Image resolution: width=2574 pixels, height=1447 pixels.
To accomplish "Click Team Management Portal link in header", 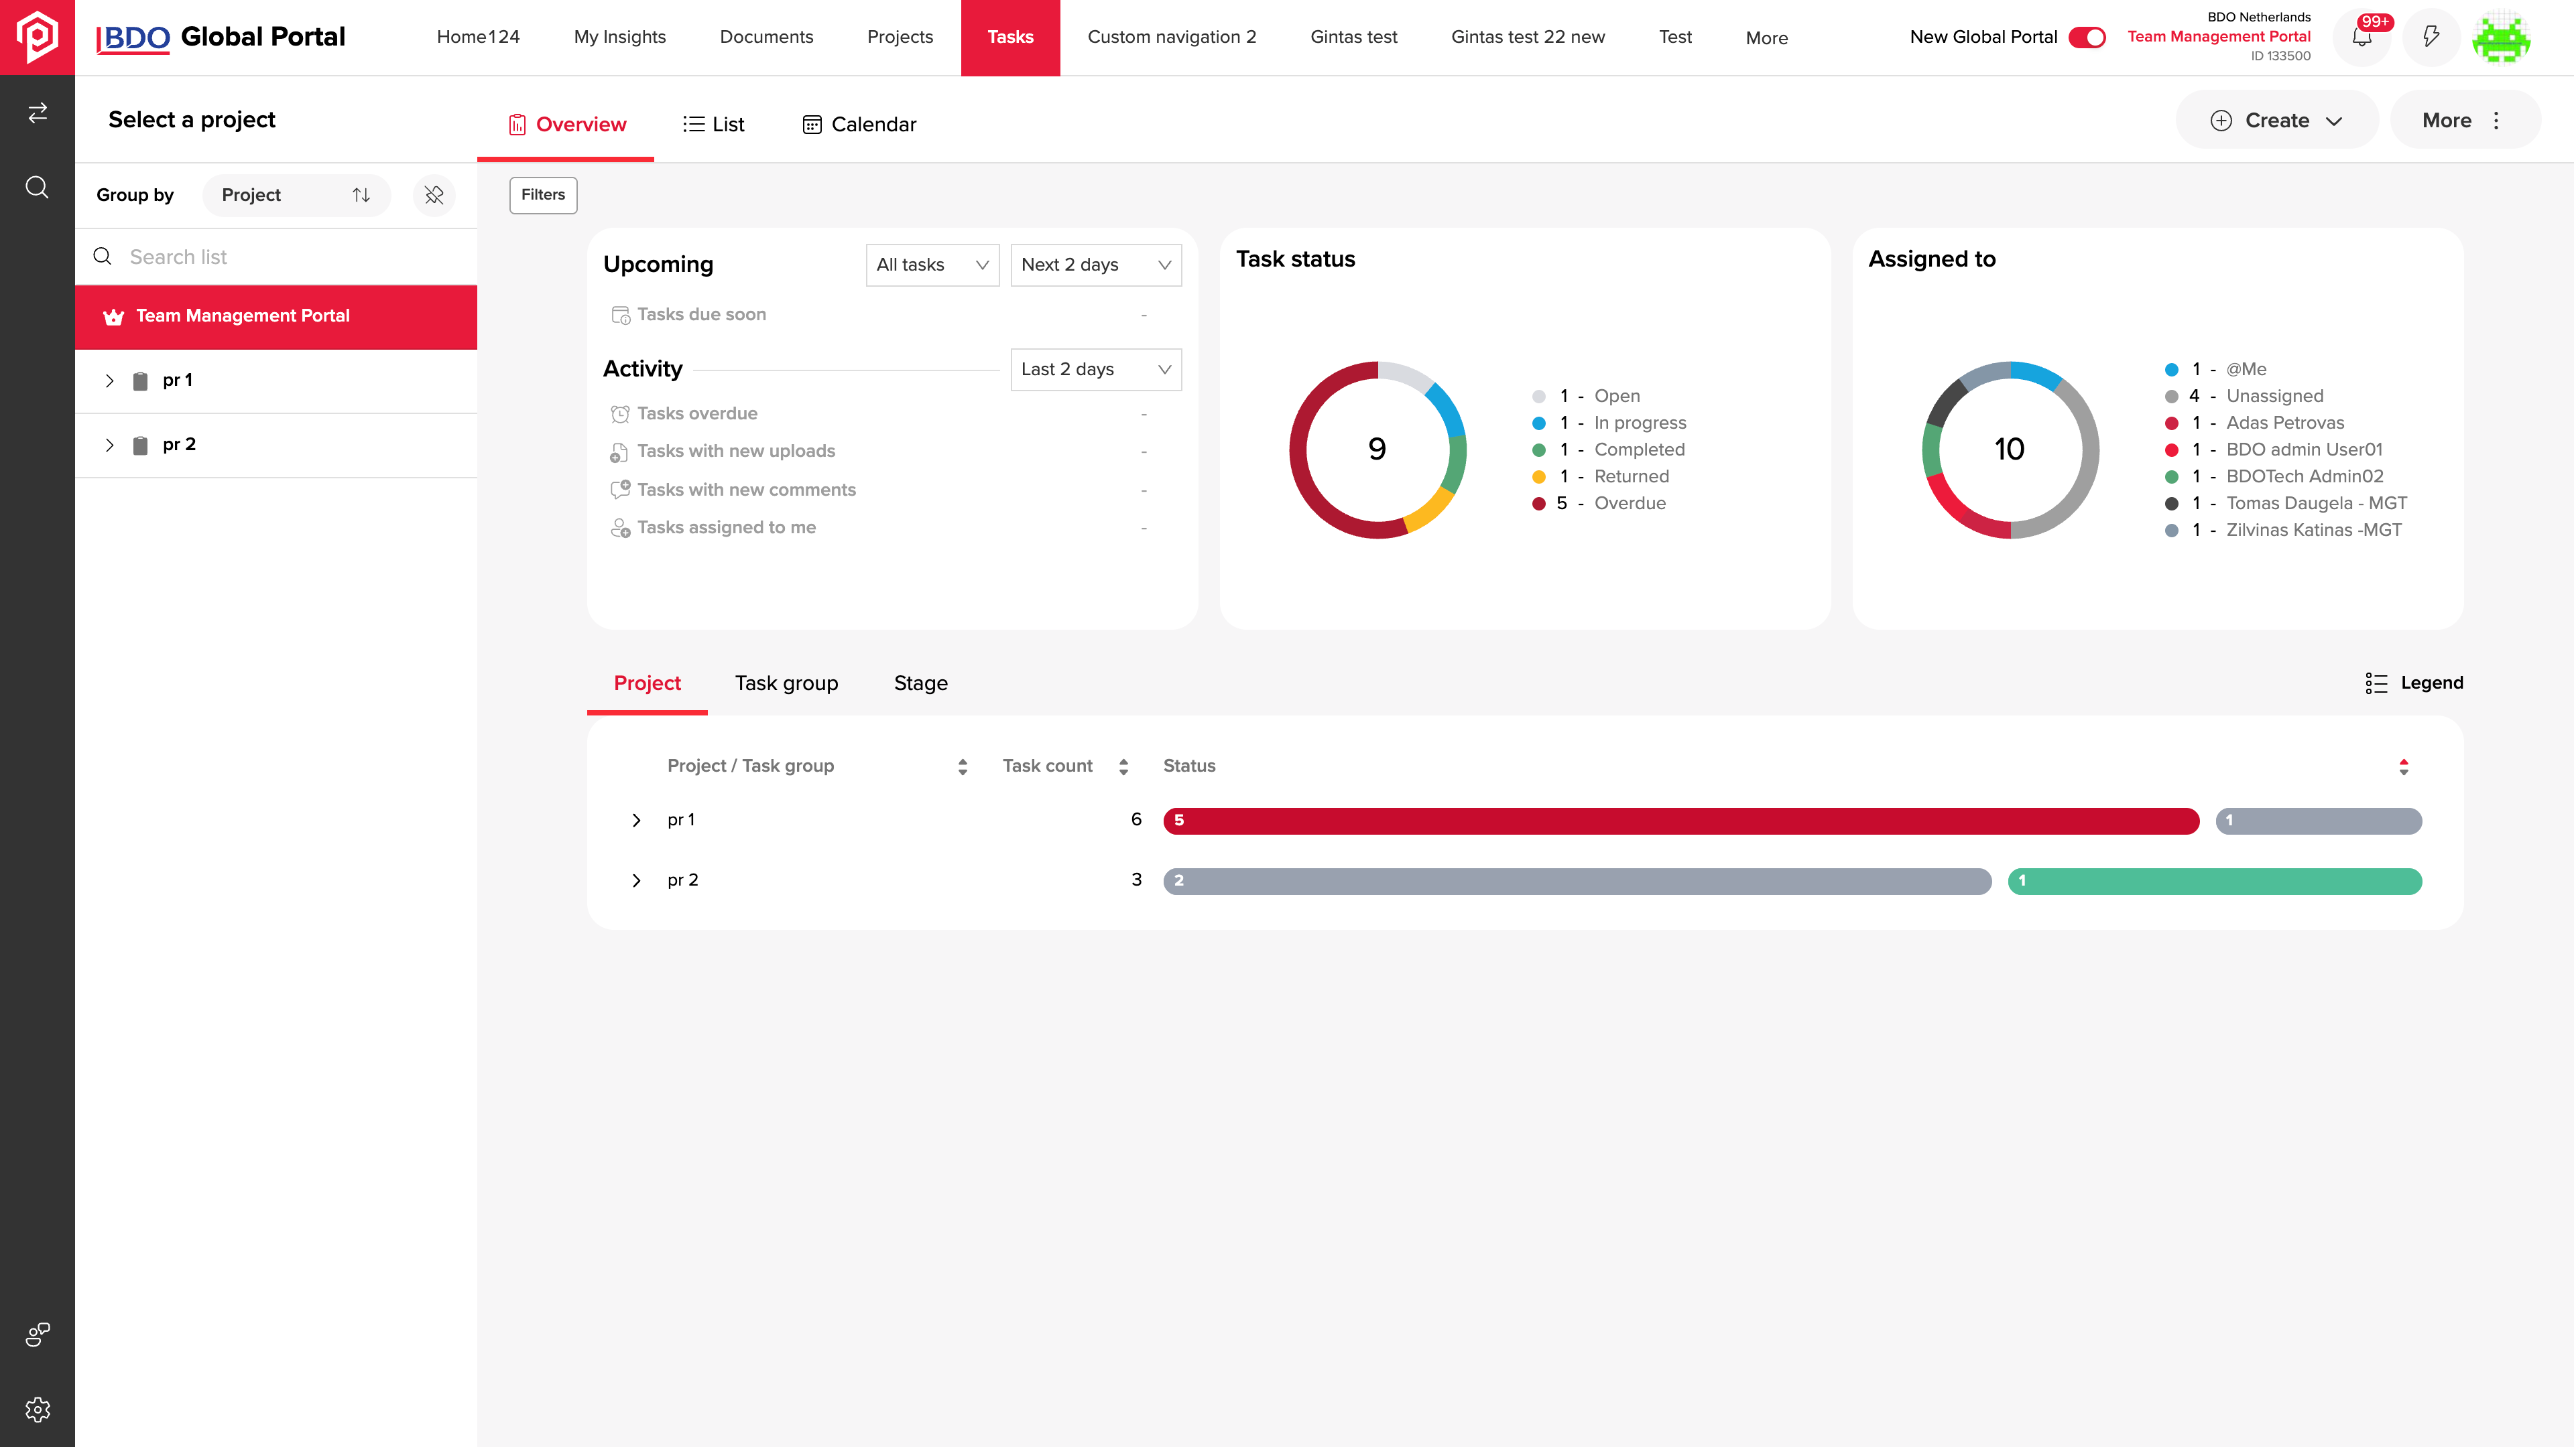I will 2218,36.
